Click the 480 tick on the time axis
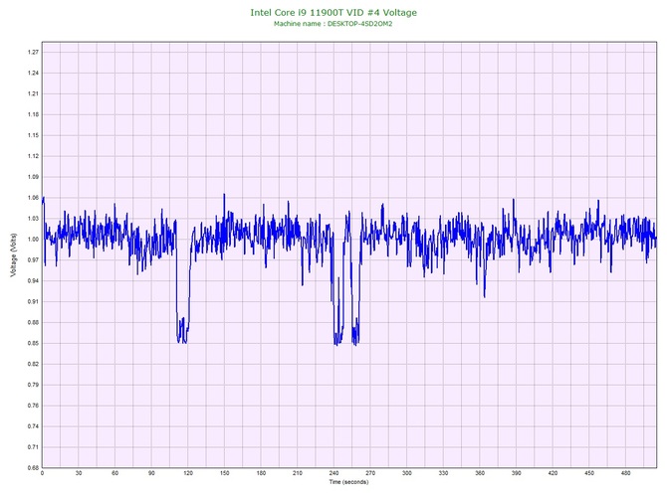 coord(626,473)
